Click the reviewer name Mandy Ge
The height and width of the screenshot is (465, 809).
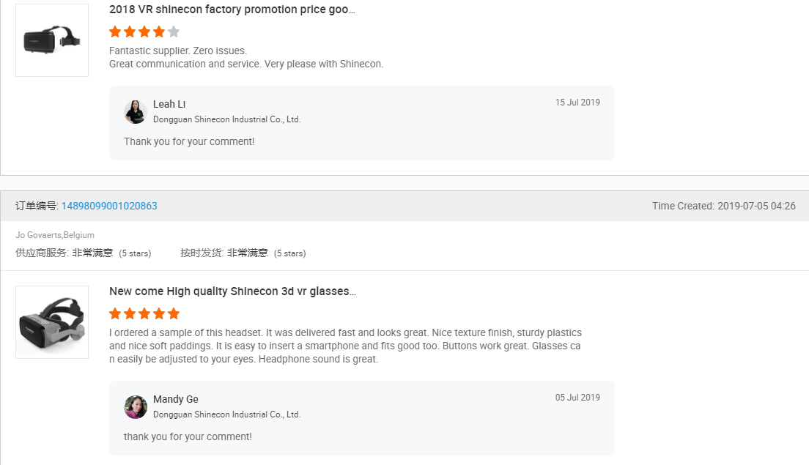click(176, 399)
